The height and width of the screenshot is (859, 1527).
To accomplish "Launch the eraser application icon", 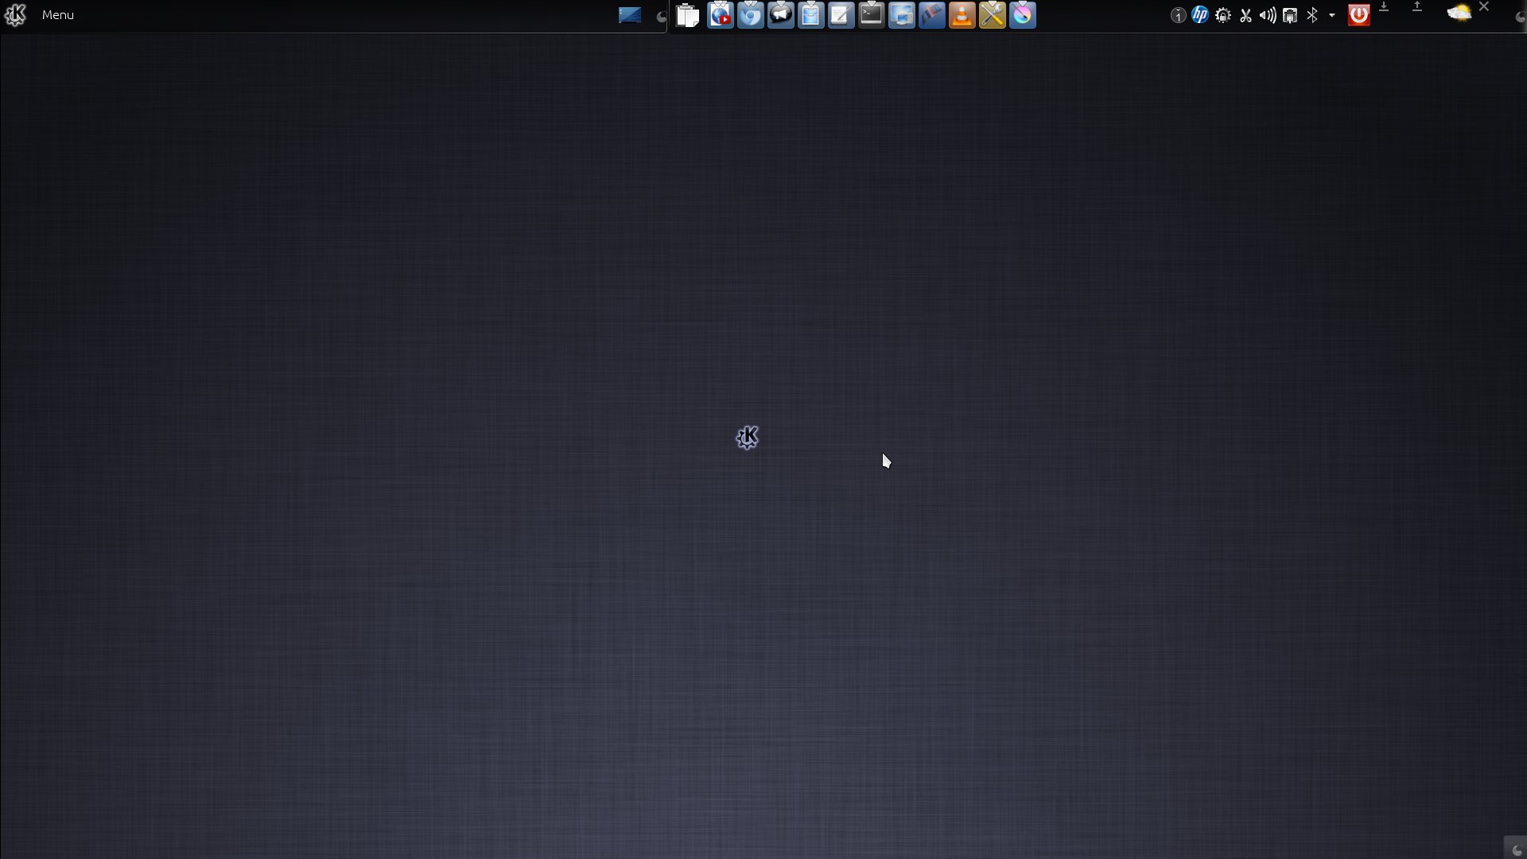I will click(932, 15).
